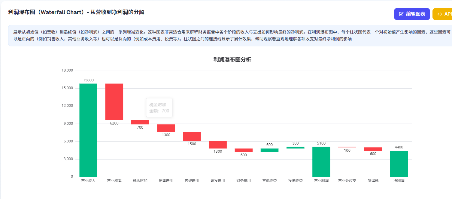This screenshot has height=199, width=452.
Task: Click the red 税金附加 bar
Action: (140, 122)
